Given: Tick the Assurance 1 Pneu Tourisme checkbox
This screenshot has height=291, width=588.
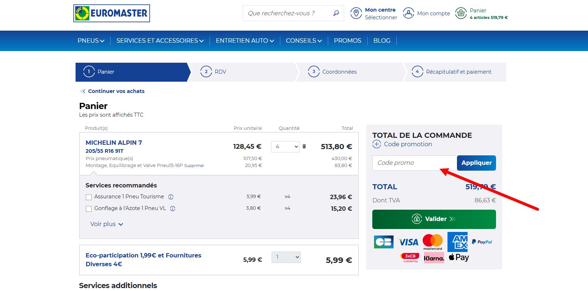Looking at the screenshot, I should pyautogui.click(x=89, y=197).
